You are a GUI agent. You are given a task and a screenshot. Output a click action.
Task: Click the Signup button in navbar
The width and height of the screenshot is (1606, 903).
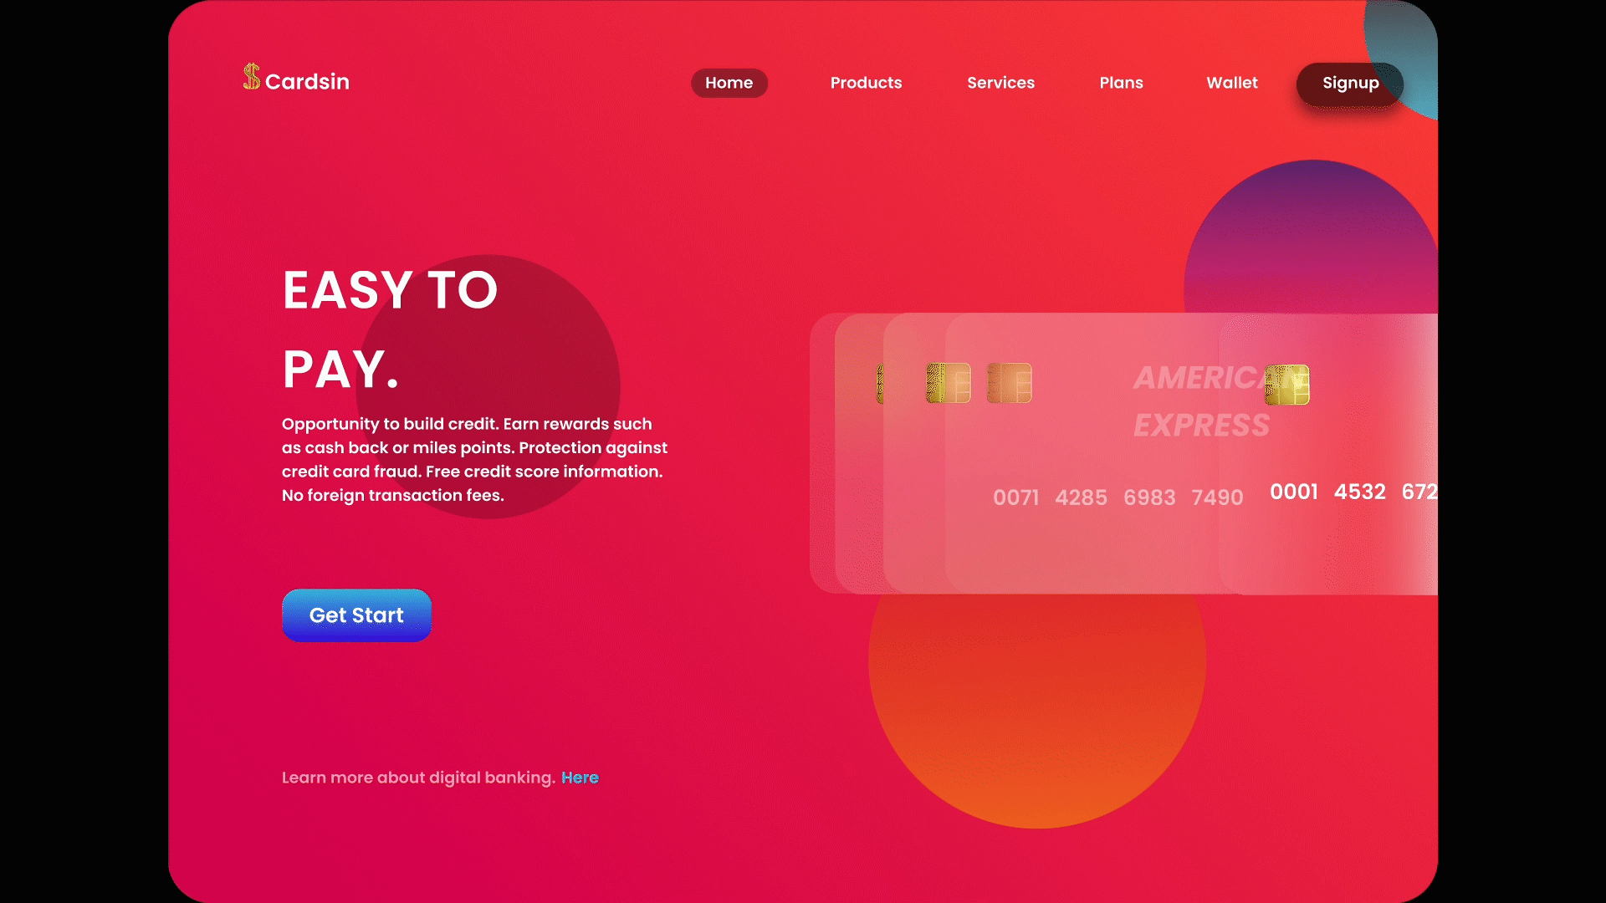coord(1351,83)
